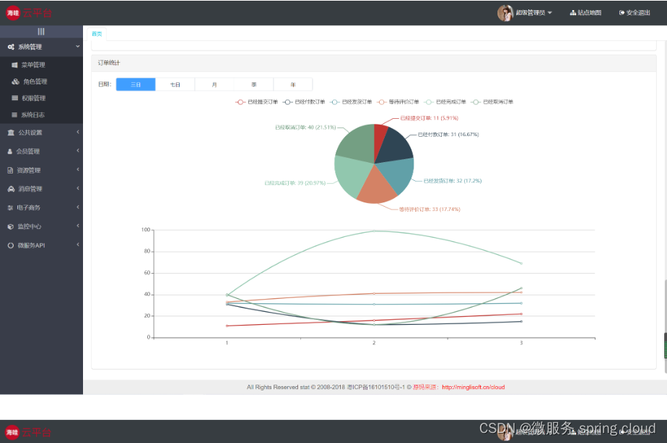
Task: Toggle the 已经发货订单 legend series
Action: coord(351,102)
